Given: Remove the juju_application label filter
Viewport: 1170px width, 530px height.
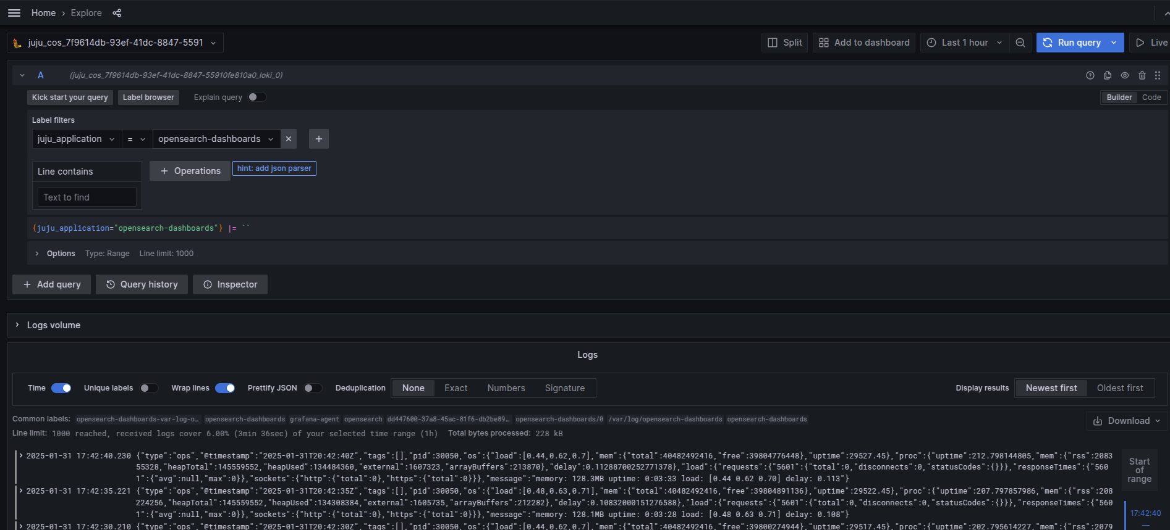Looking at the screenshot, I should [x=289, y=139].
